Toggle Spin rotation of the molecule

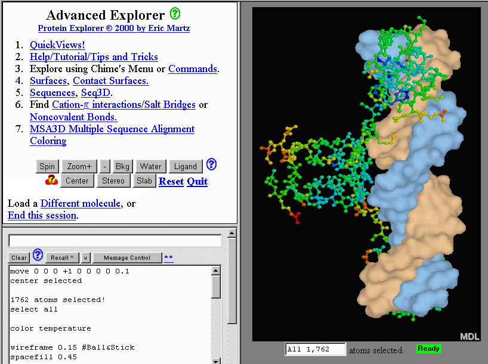[47, 166]
